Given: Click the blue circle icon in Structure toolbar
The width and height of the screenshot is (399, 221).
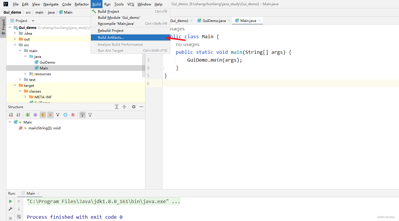Looking at the screenshot, I should pyautogui.click(x=65, y=115).
